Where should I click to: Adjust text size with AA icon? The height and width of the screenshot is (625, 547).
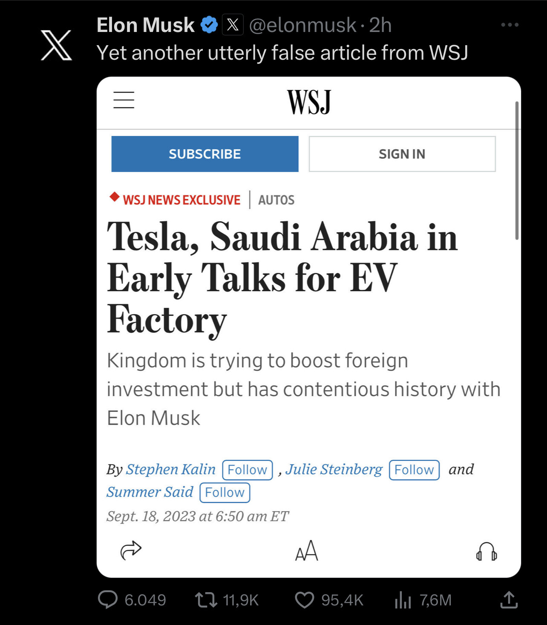pos(307,550)
